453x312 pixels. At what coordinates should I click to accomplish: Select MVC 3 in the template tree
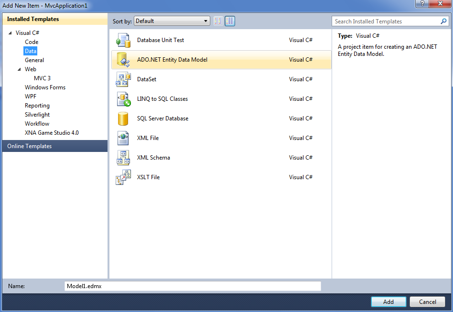(42, 78)
